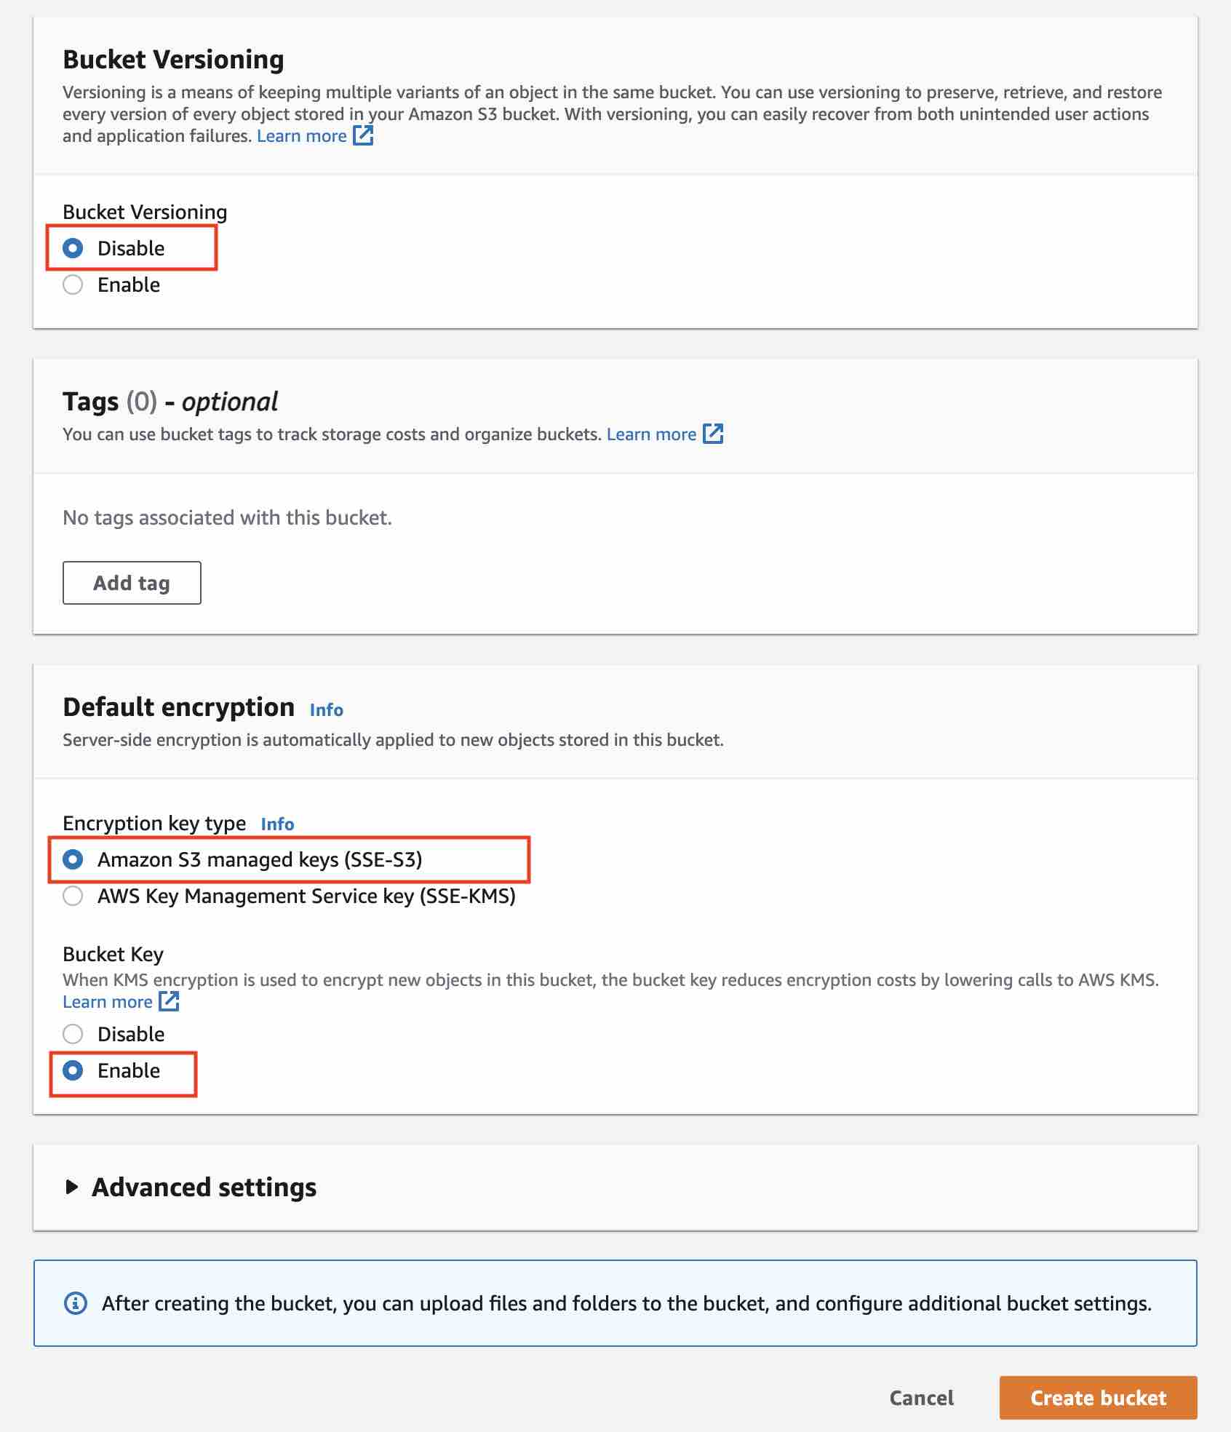Choose AWS Key Management Service key (SSE-KMS)
The height and width of the screenshot is (1432, 1231).
(x=73, y=896)
